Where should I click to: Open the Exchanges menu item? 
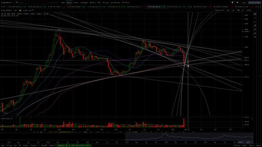click(84, 3)
